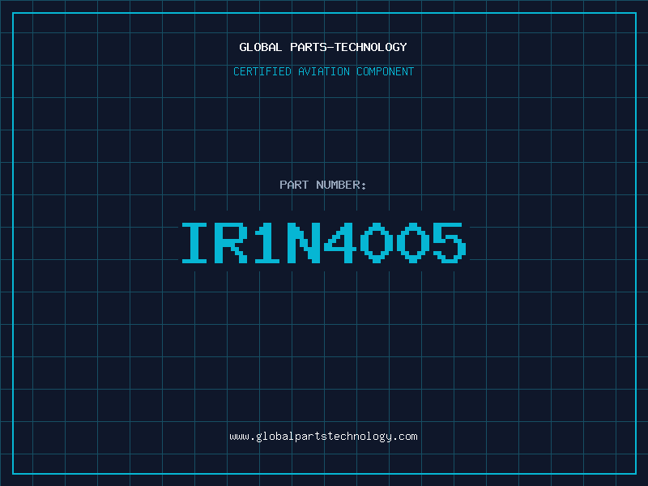The image size is (648, 486).
Task: Click the GLOBAL PARTS-TECHNOLOGY heading
Action: 323,47
